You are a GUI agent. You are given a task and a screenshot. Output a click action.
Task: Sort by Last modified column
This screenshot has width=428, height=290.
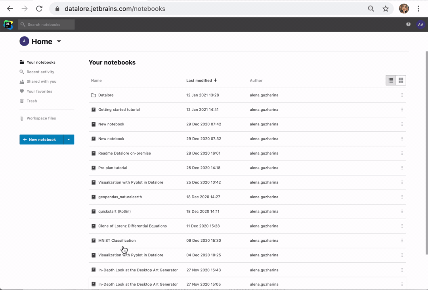201,80
